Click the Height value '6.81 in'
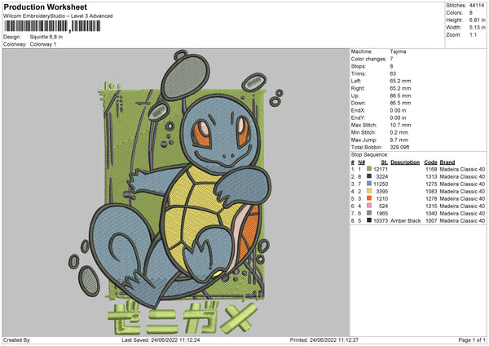This screenshot has height=346, width=489. click(478, 20)
